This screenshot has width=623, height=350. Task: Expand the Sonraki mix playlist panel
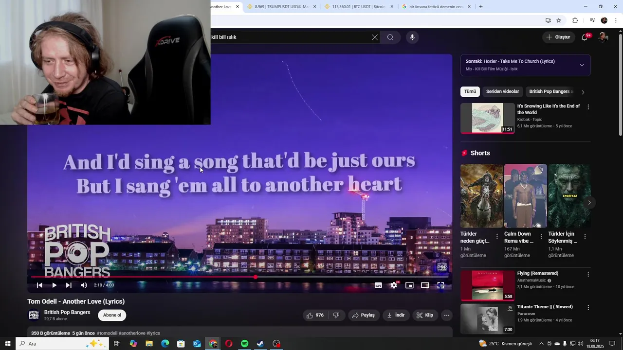click(x=582, y=65)
